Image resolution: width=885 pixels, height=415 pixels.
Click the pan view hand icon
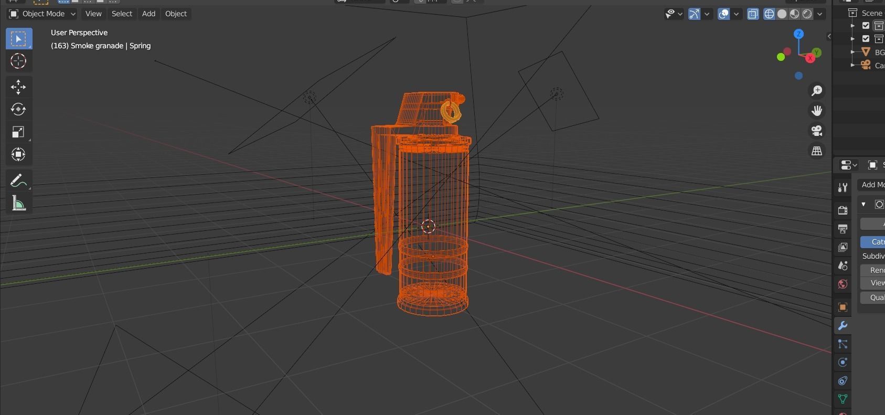(x=817, y=111)
